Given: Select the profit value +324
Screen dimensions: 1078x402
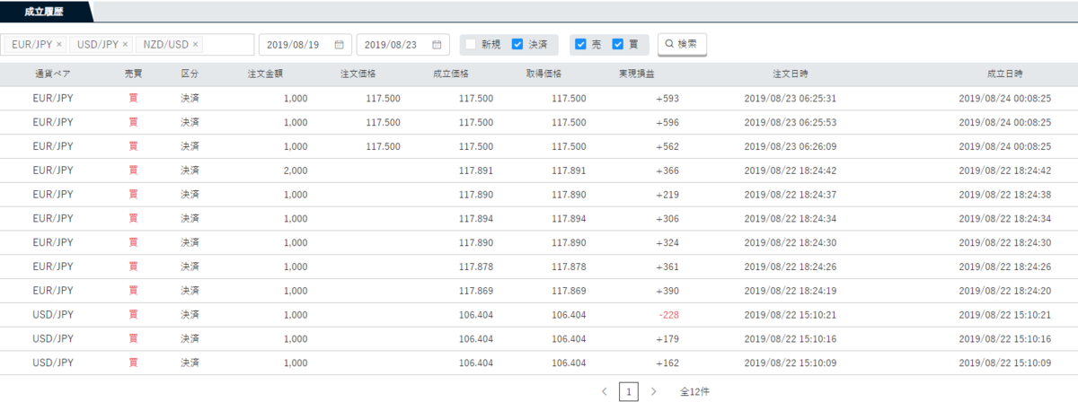Looking at the screenshot, I should 667,243.
